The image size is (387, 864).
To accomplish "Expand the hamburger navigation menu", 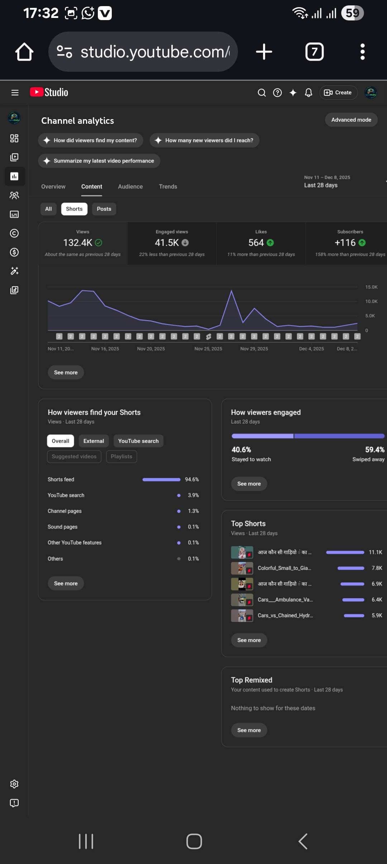I will (15, 93).
